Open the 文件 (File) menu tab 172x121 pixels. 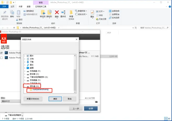[4, 6]
